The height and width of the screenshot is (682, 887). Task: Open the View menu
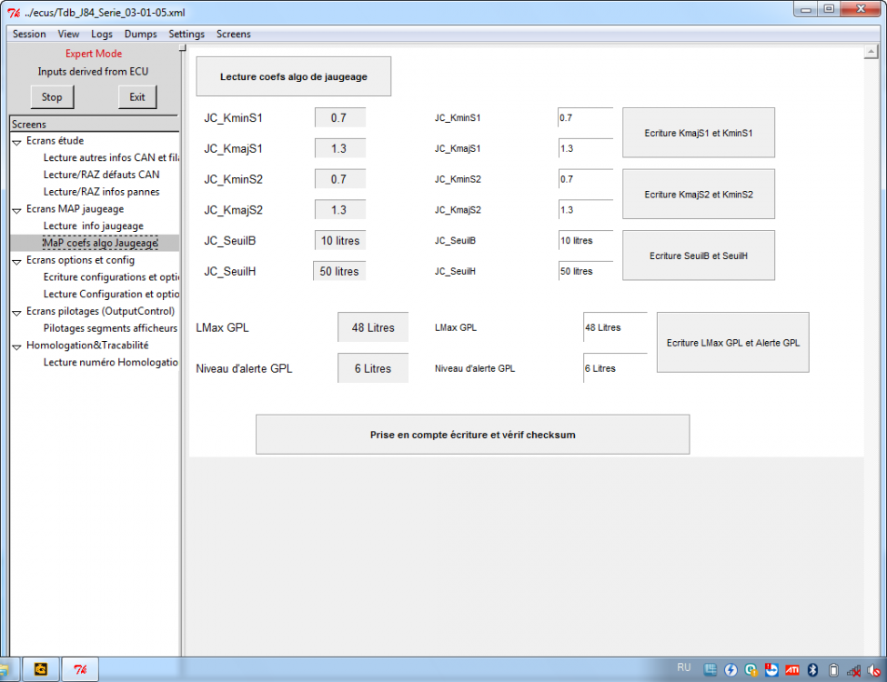click(x=68, y=34)
